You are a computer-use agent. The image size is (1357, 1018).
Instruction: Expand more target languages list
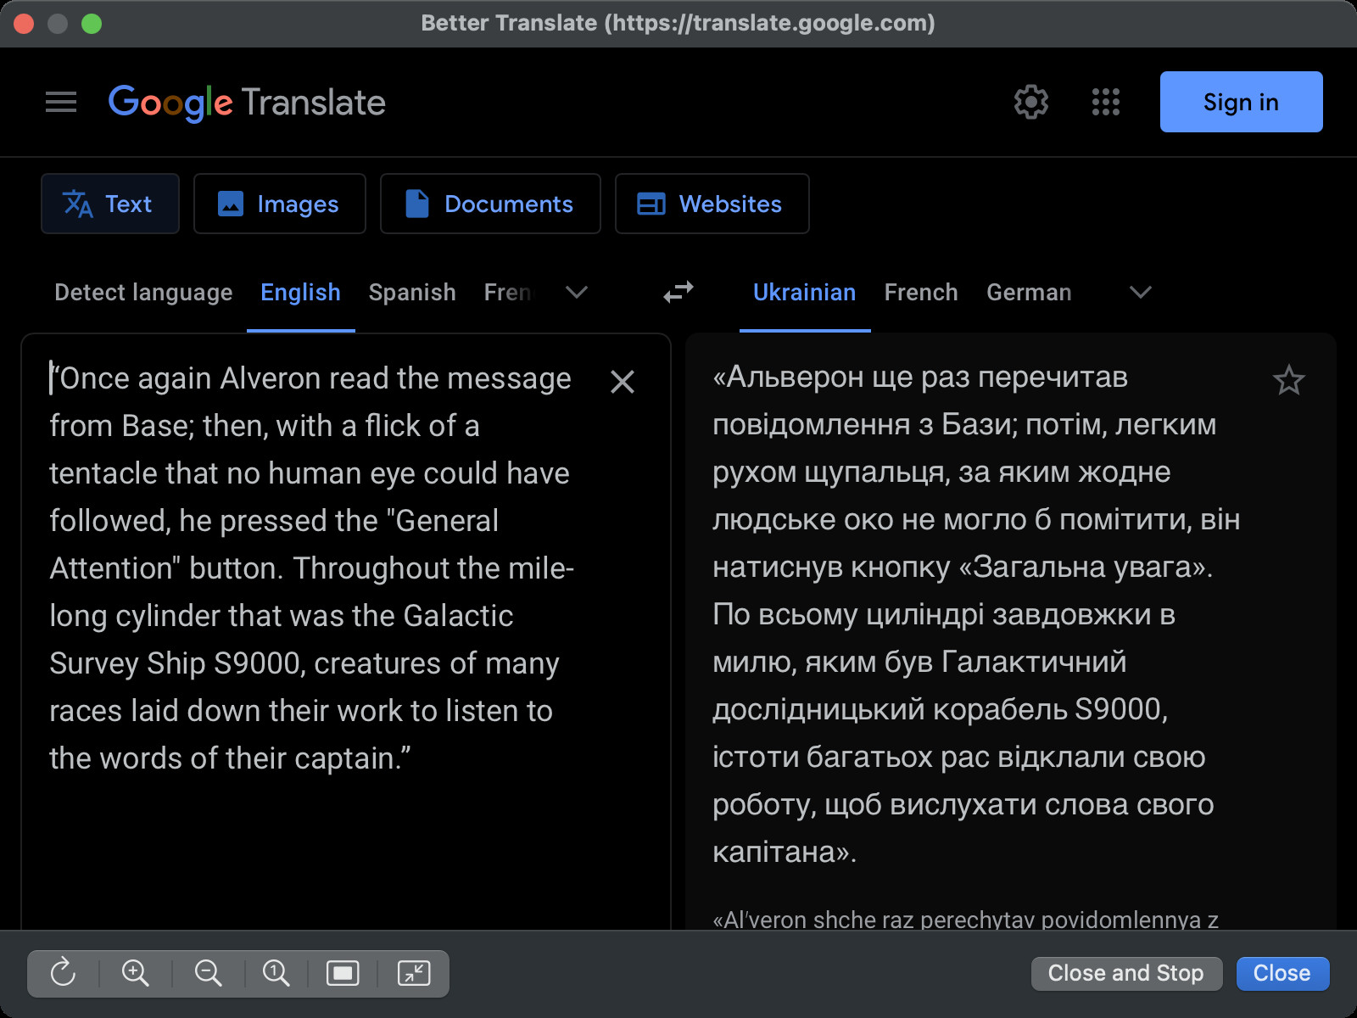pos(1141,293)
